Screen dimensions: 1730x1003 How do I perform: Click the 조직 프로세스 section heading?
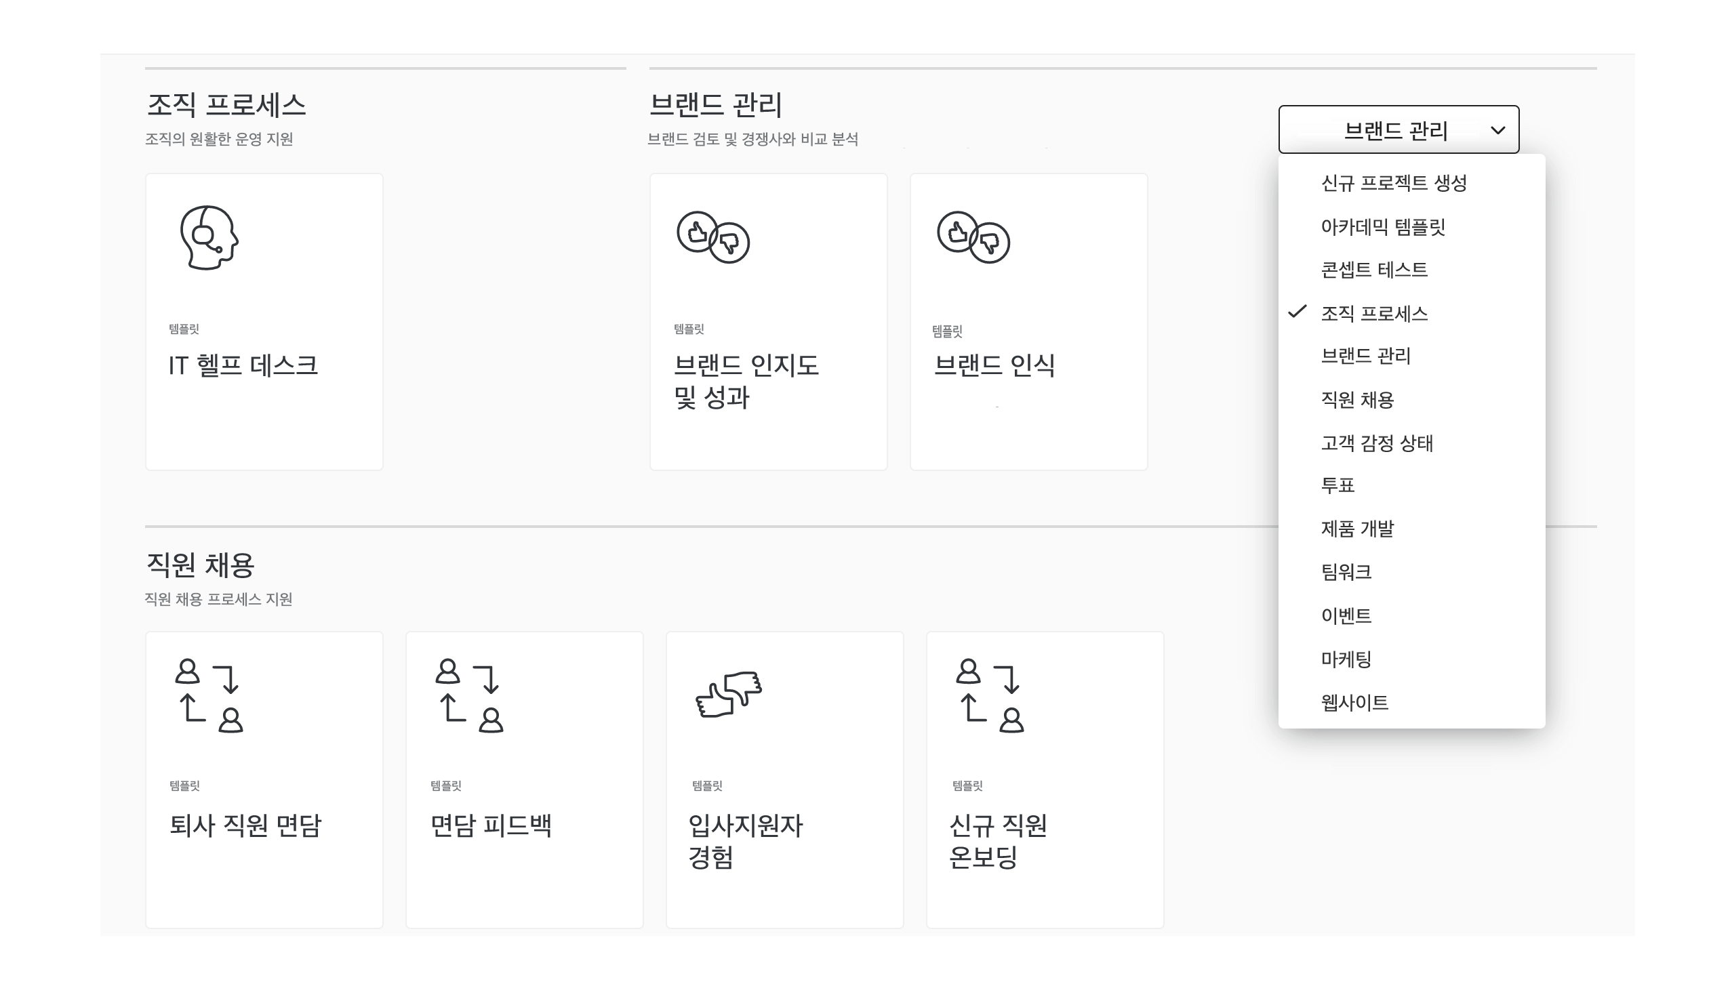[226, 105]
